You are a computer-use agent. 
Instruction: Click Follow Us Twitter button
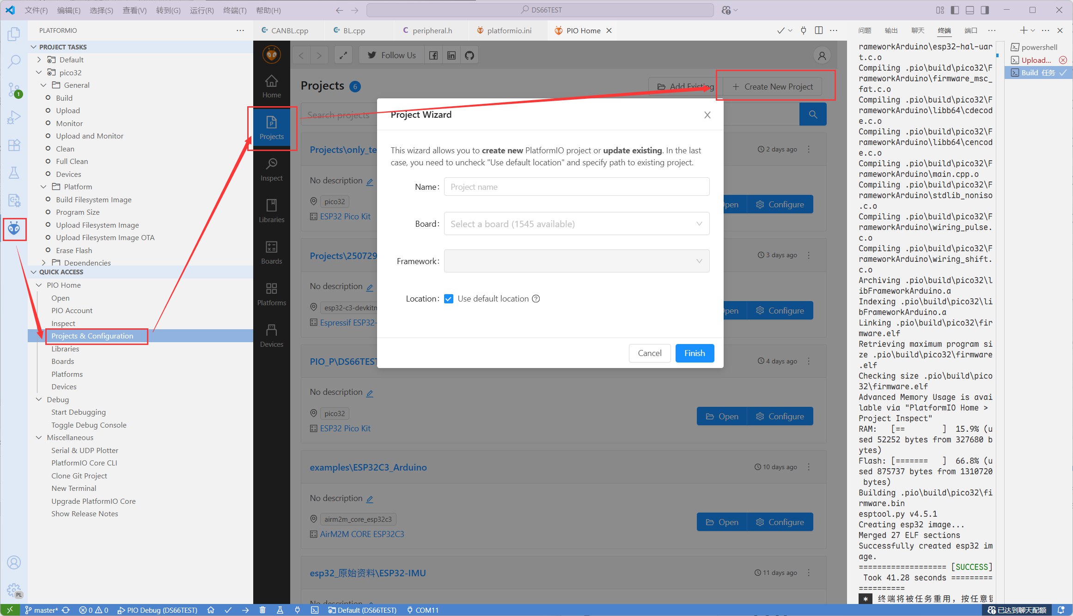(x=391, y=55)
